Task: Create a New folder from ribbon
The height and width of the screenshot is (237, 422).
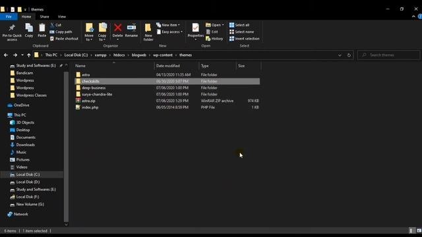Action: (148, 32)
